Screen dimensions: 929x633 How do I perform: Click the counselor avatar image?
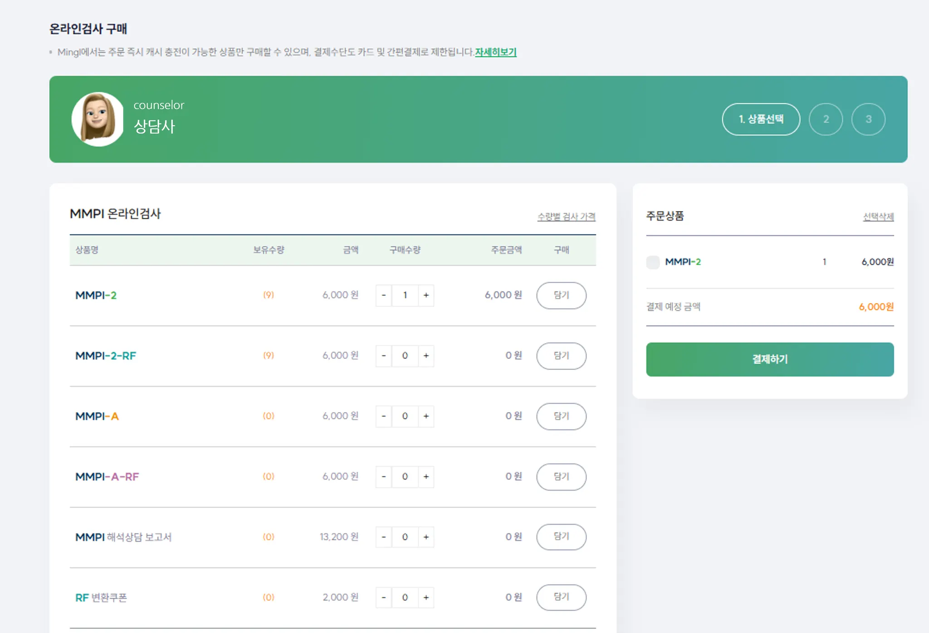[98, 119]
